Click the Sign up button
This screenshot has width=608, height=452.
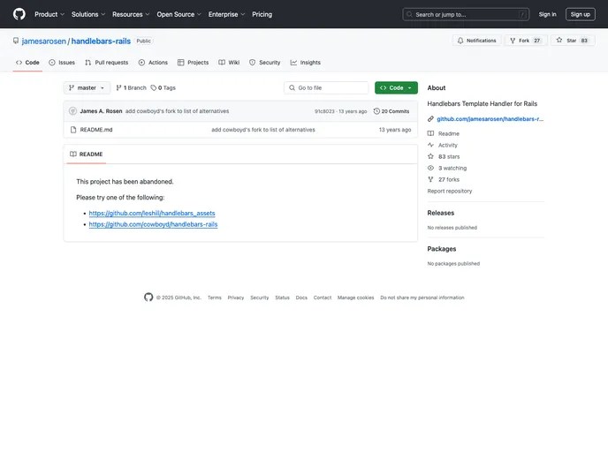tap(580, 14)
